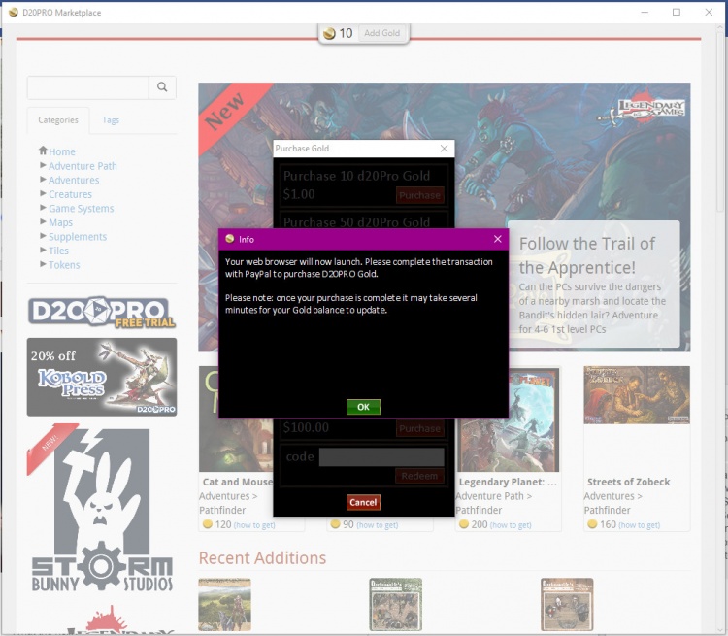Click the search magnifier icon

(x=162, y=86)
